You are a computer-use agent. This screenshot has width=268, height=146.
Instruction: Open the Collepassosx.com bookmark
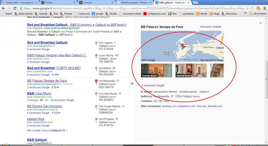pyautogui.click(x=155, y=14)
